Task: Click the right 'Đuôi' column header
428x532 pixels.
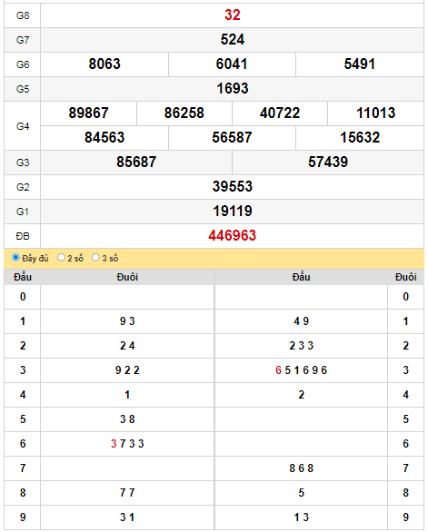Action: point(405,277)
